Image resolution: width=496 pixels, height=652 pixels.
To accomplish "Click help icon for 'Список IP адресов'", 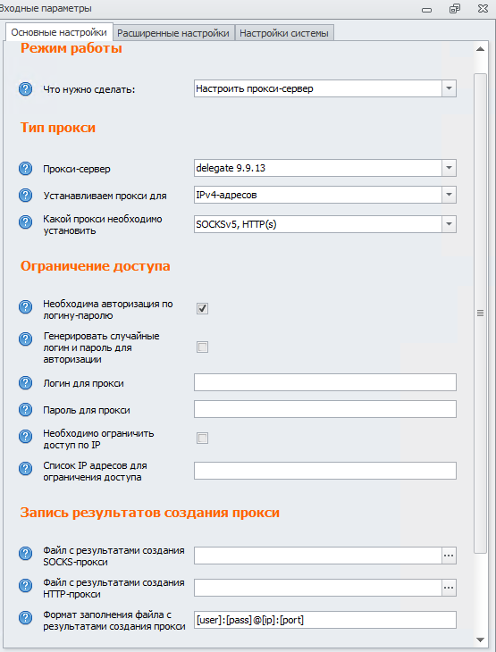I will tap(25, 468).
